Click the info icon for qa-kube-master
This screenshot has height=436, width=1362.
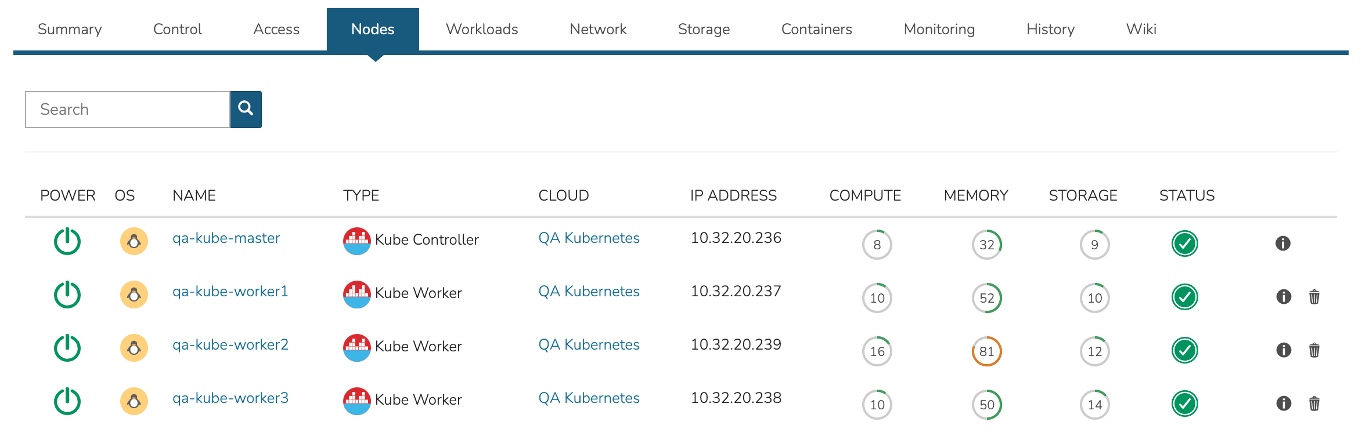pos(1282,244)
